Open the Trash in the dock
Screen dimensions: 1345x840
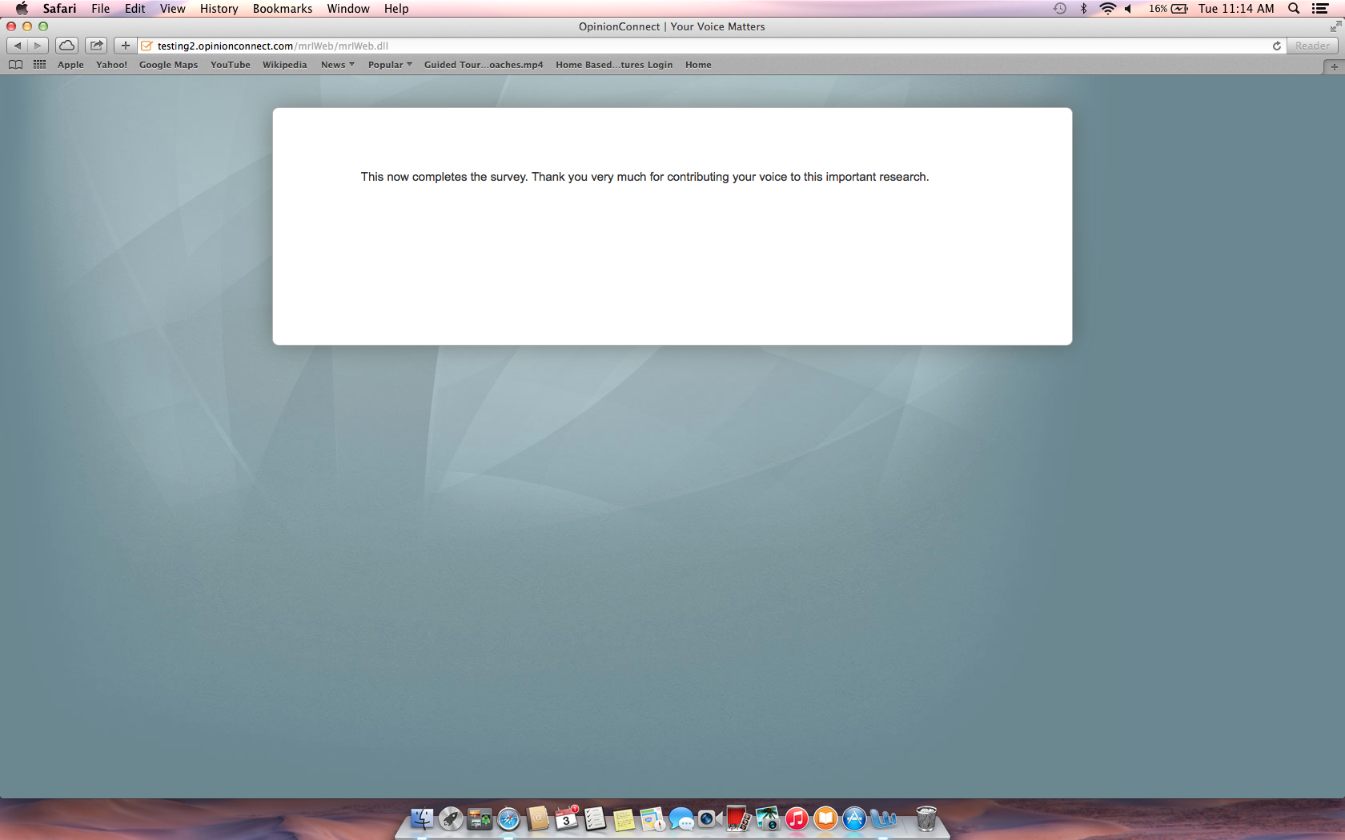[926, 819]
